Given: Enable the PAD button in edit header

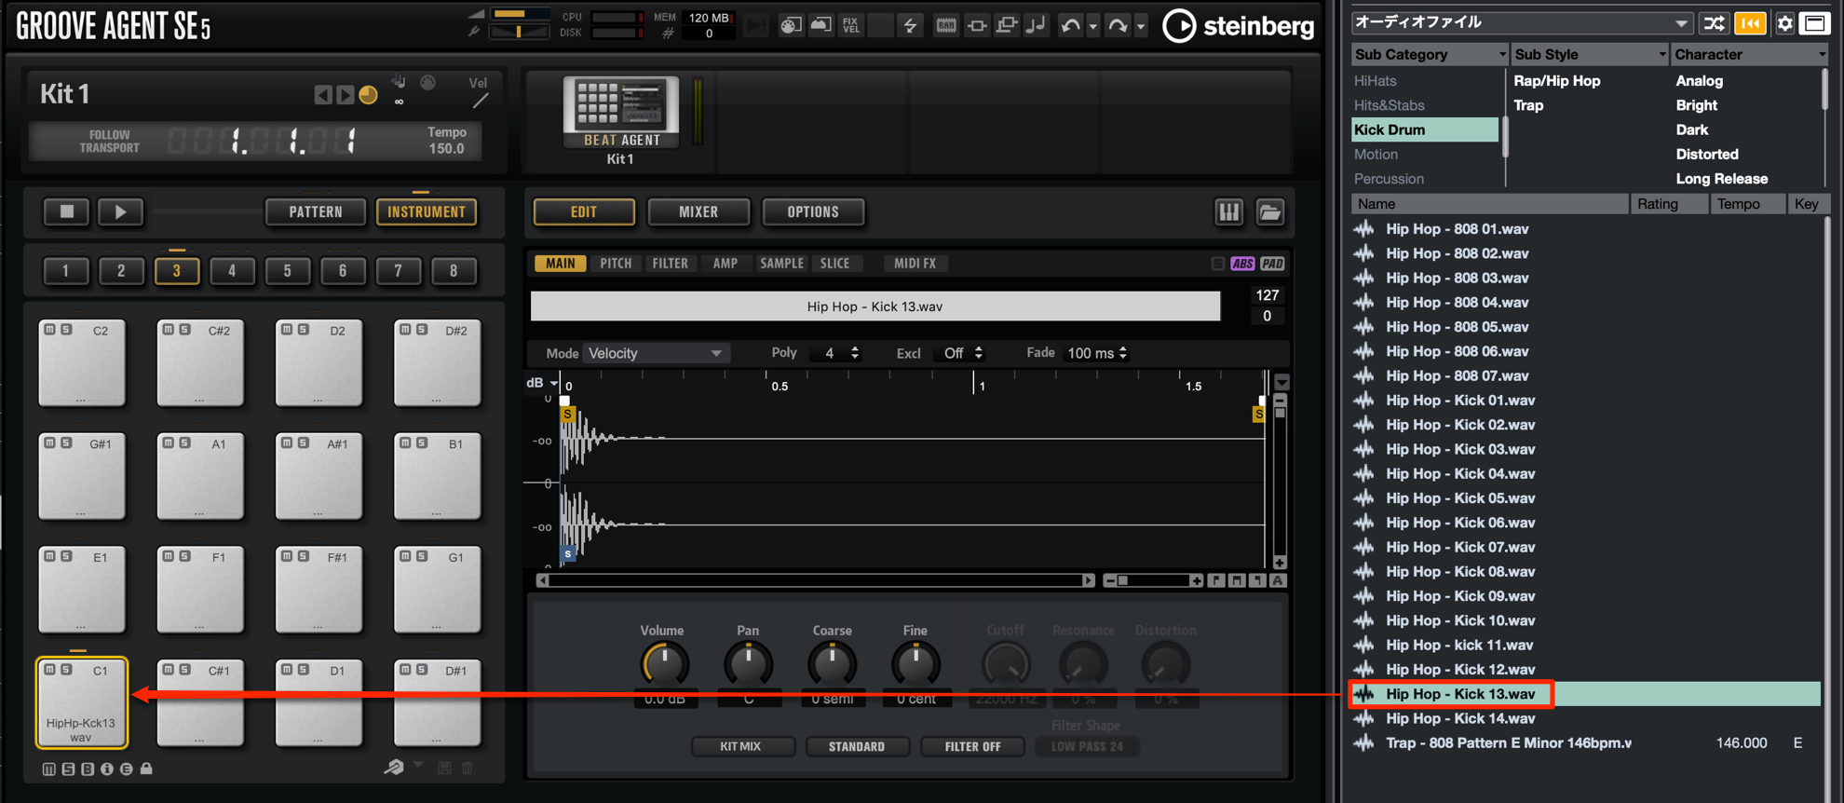Looking at the screenshot, I should click(1272, 264).
